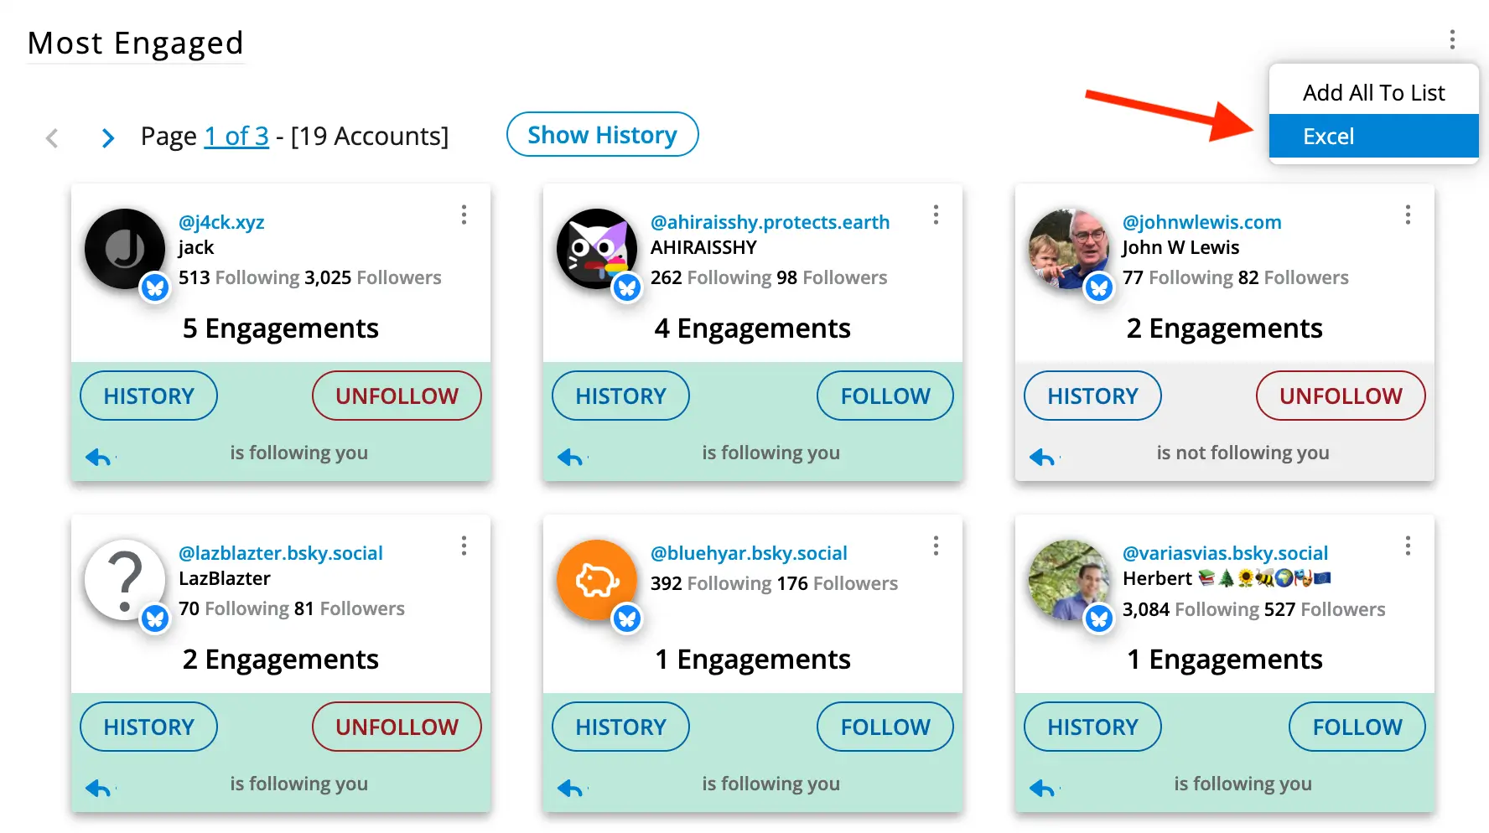The width and height of the screenshot is (1489, 833).
Task: Open three-dot menu on jack's card
Action: [464, 215]
